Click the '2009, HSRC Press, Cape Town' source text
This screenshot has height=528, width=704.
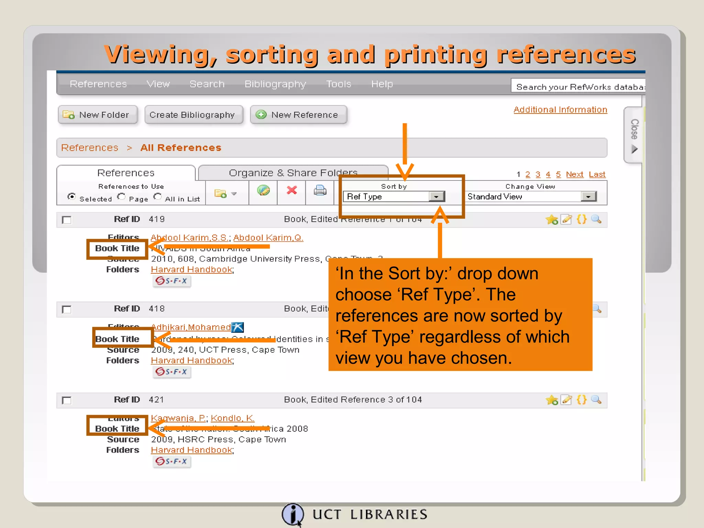click(219, 440)
